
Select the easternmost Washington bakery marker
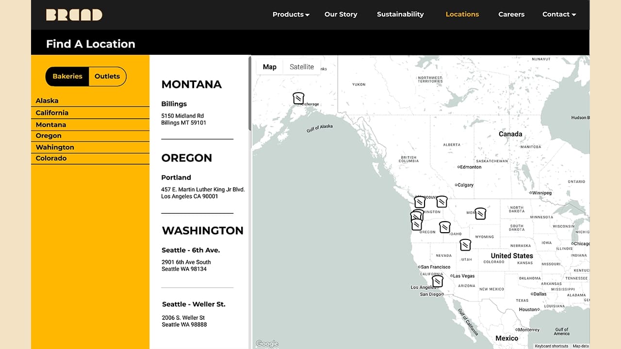441,202
